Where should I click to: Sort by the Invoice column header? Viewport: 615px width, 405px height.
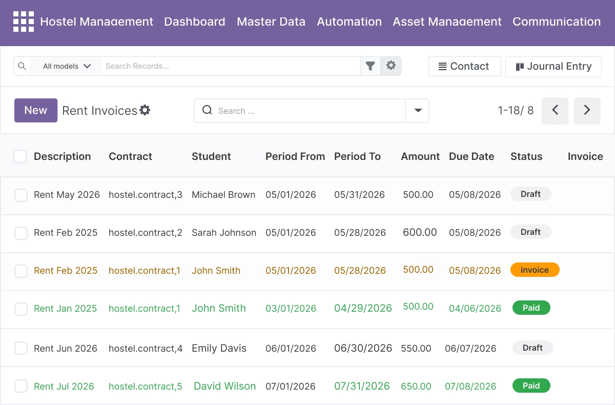(585, 156)
